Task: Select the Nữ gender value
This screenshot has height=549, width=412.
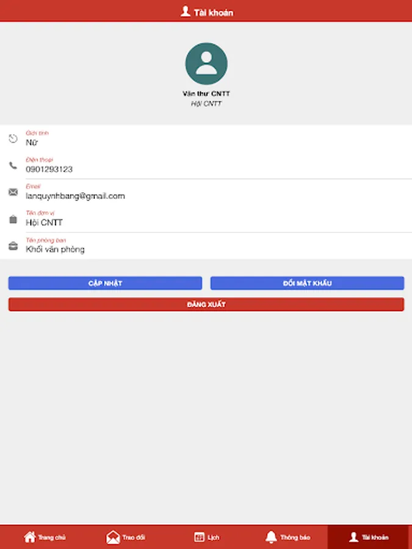Action: (32, 143)
